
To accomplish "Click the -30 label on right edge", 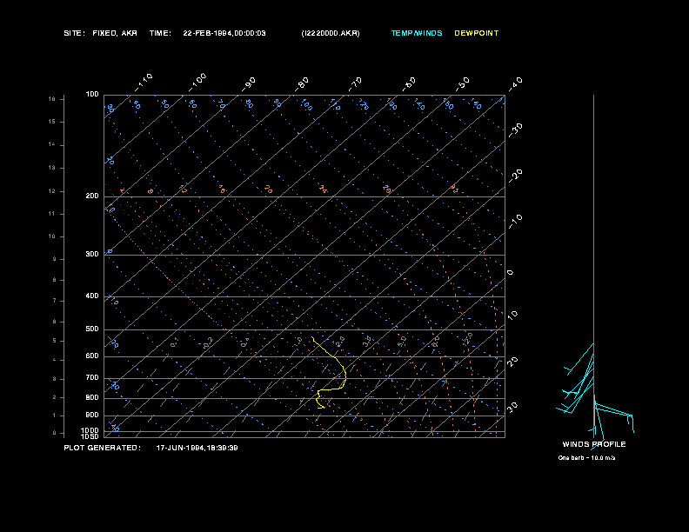I will point(515,130).
